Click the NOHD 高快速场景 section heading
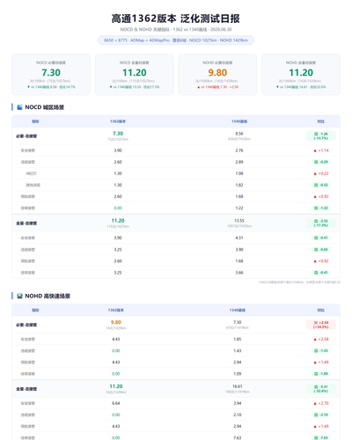The height and width of the screenshot is (440, 352). click(x=48, y=296)
